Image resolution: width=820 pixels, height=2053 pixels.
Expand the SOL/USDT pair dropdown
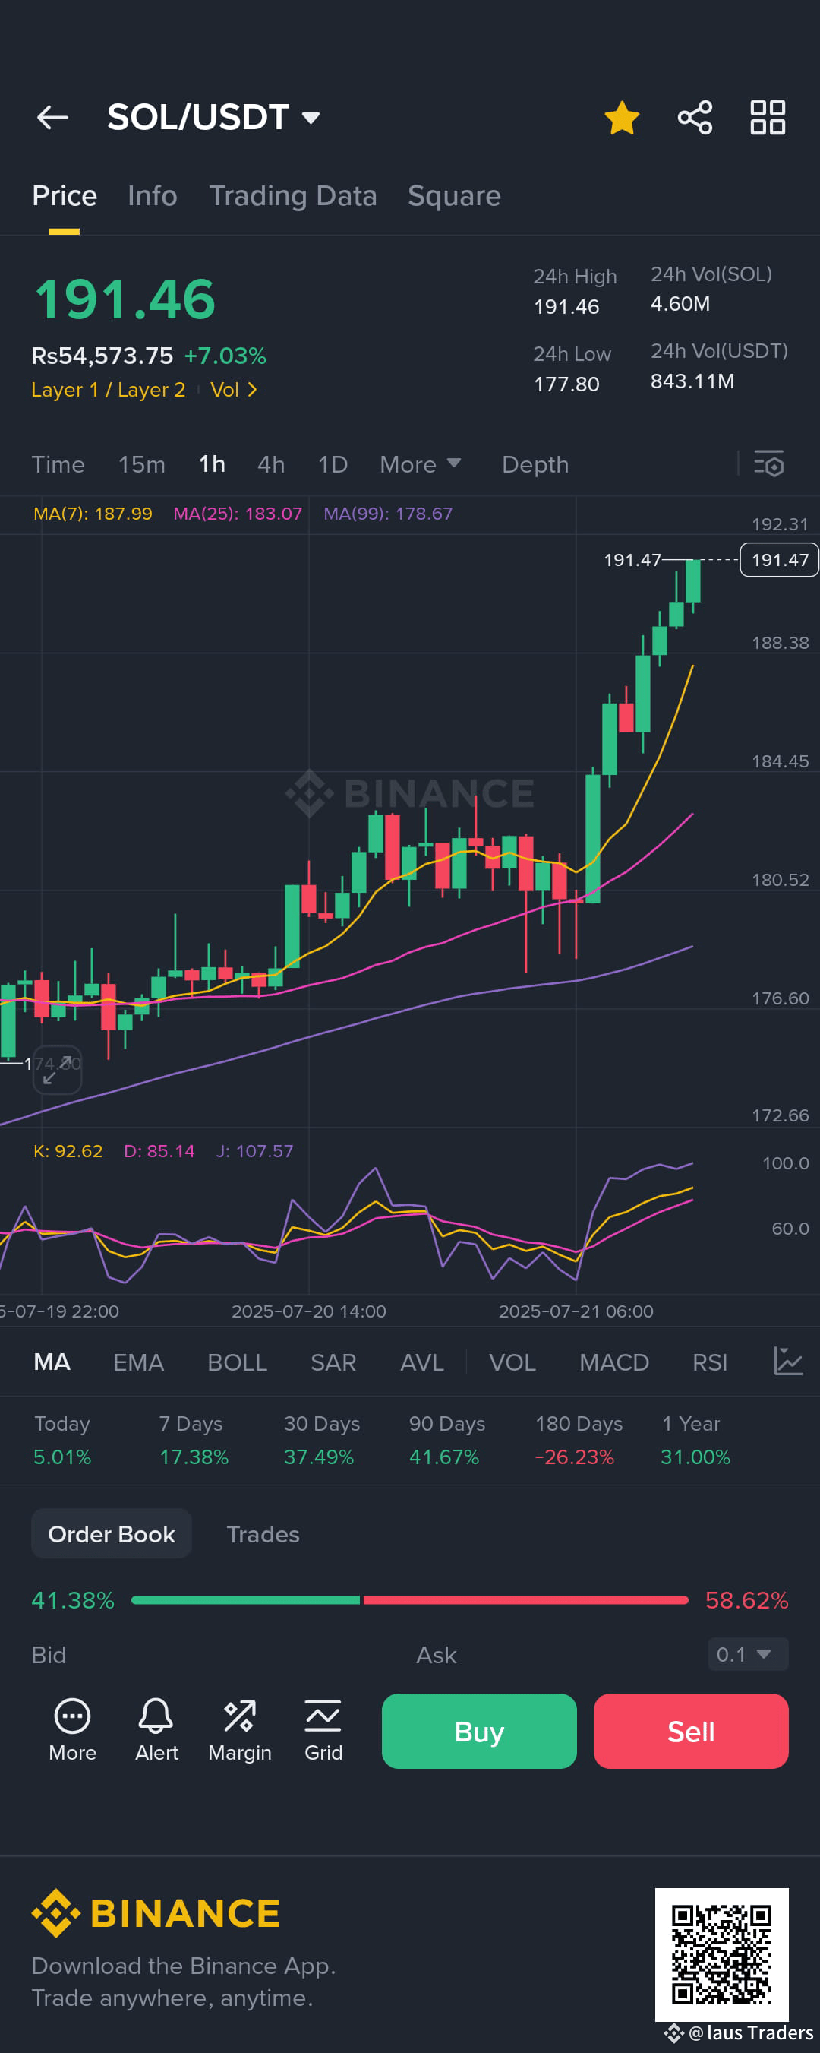[x=311, y=119]
